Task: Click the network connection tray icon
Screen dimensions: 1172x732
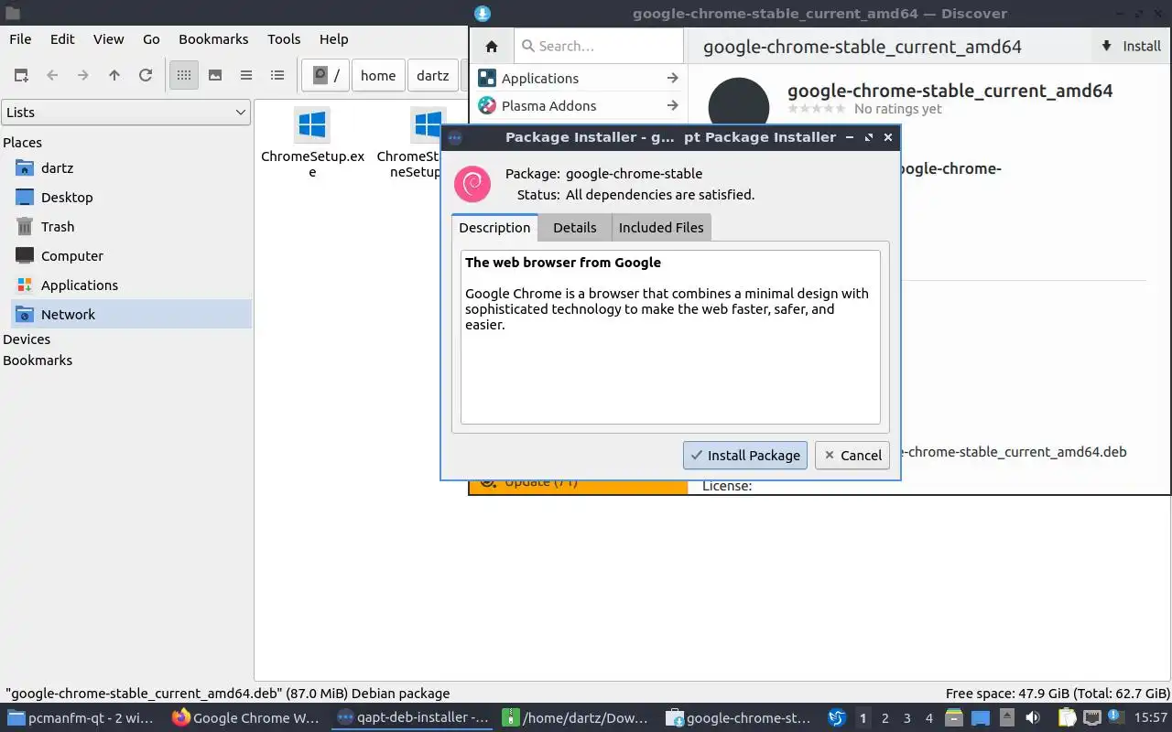Action: [x=1092, y=718]
